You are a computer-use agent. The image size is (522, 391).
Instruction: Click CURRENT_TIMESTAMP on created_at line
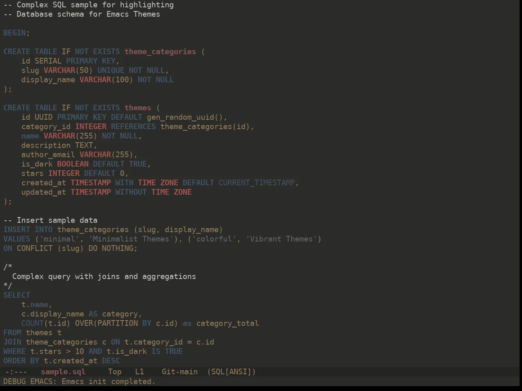pos(257,183)
